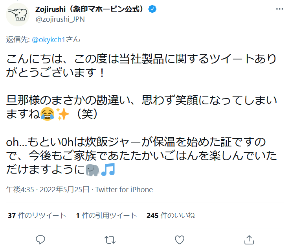Open the Zojirushi elephant profile picture
This screenshot has height=248, width=290.
[18, 14]
